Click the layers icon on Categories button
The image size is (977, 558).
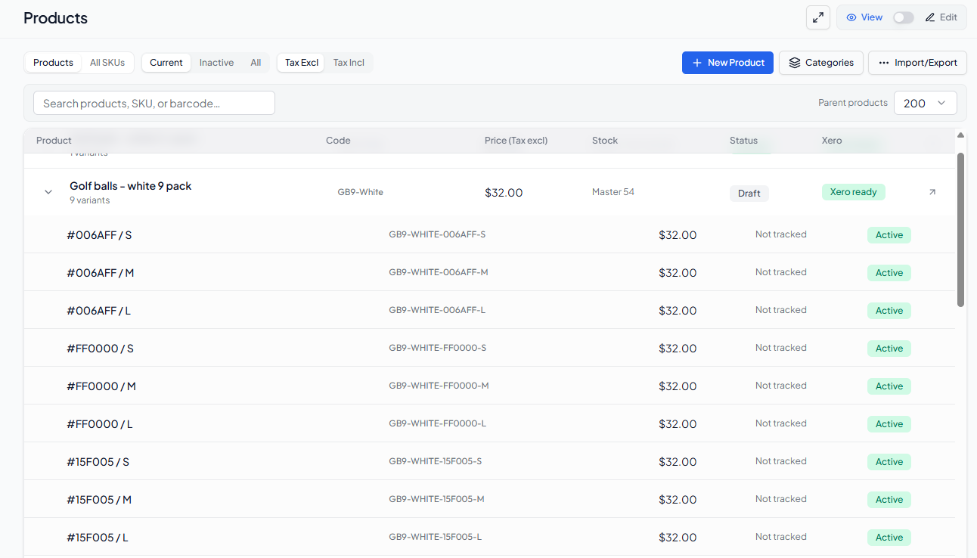(795, 63)
